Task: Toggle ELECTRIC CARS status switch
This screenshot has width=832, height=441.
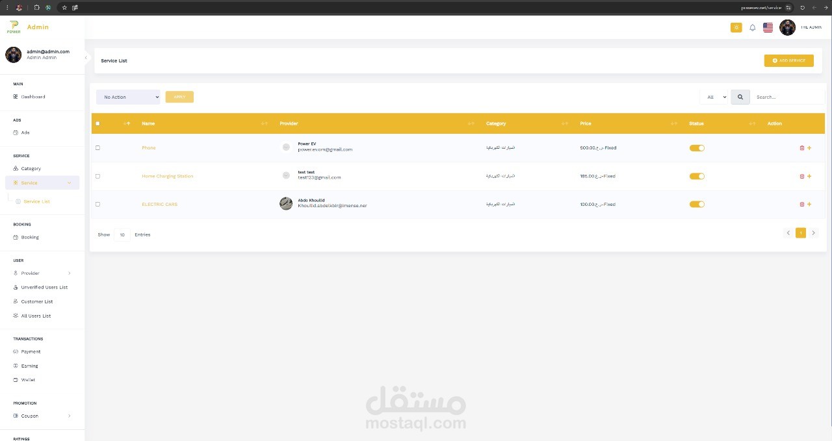Action: click(x=697, y=205)
